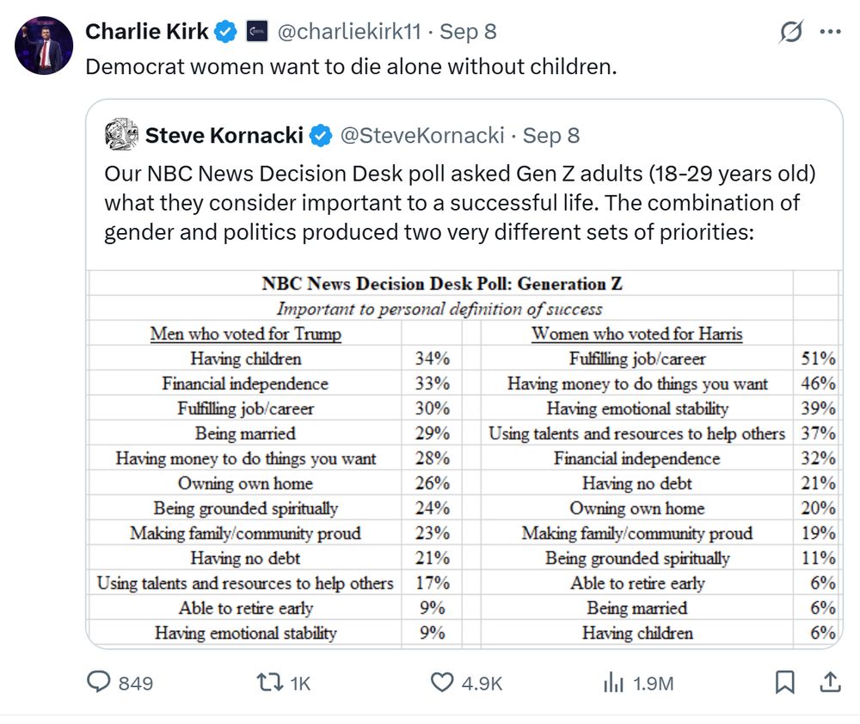This screenshot has height=724, width=860.
Task: Click Steve Kornacki's verified checkmark badge
Action: pos(321,135)
